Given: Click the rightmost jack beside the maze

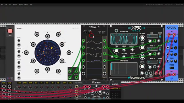Looking at the screenshot, I should tap(69, 53).
